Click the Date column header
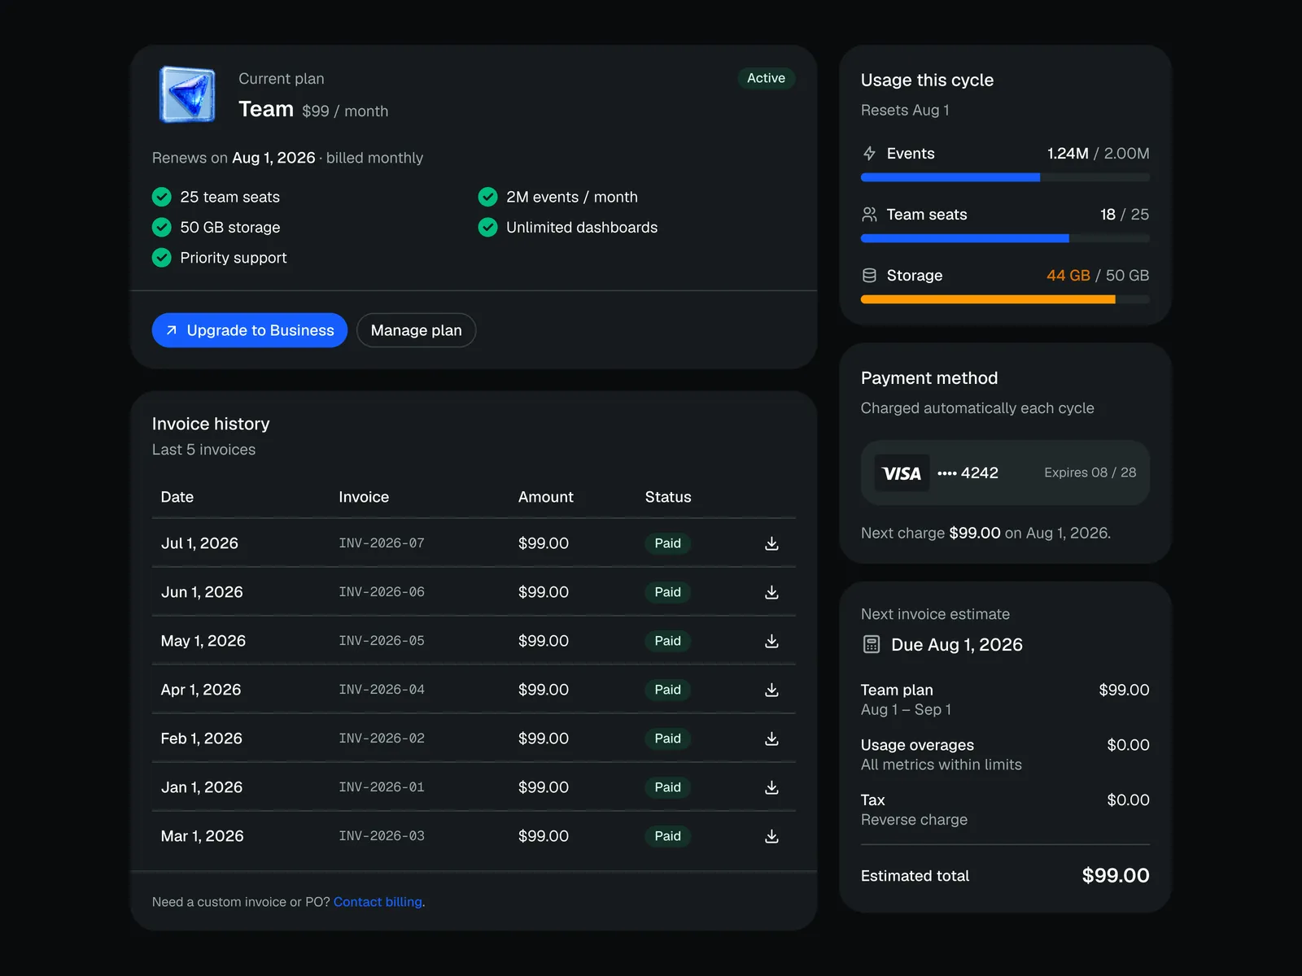 coord(177,497)
